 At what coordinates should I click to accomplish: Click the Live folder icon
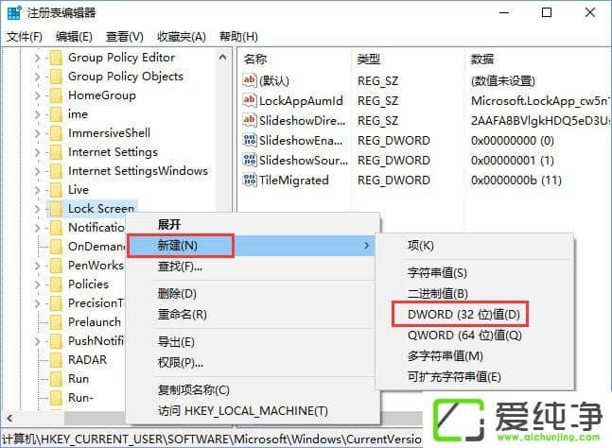(56, 190)
